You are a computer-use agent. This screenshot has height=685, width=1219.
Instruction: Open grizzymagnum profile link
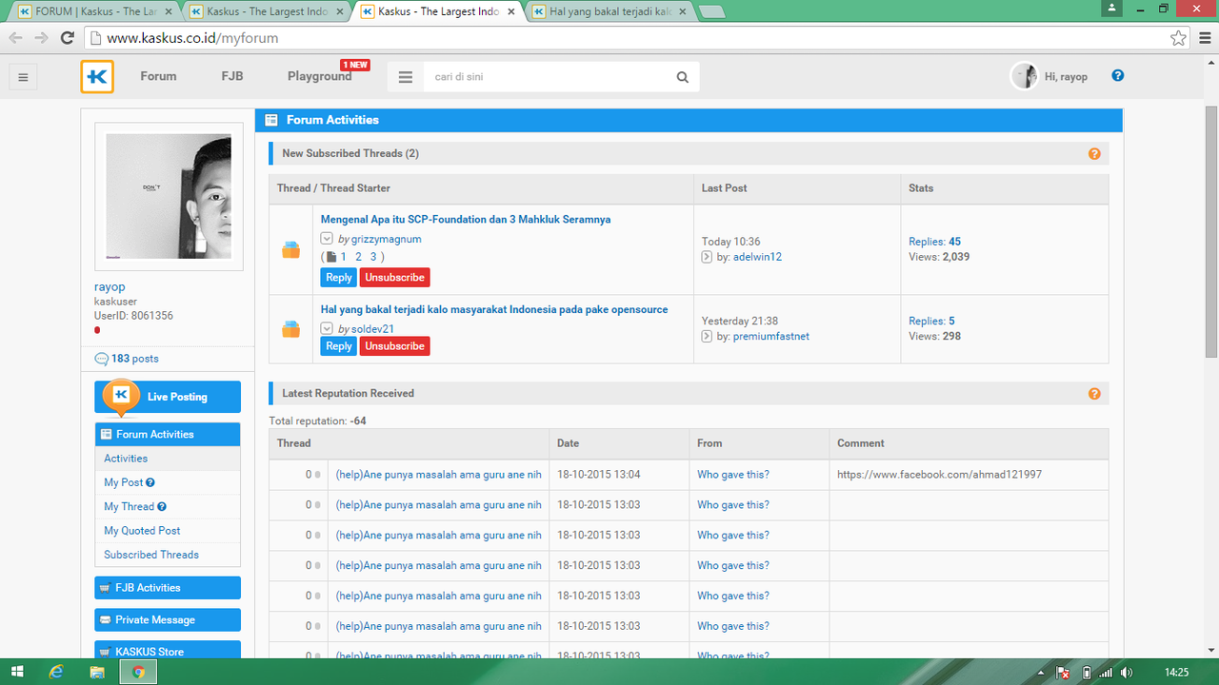click(386, 240)
